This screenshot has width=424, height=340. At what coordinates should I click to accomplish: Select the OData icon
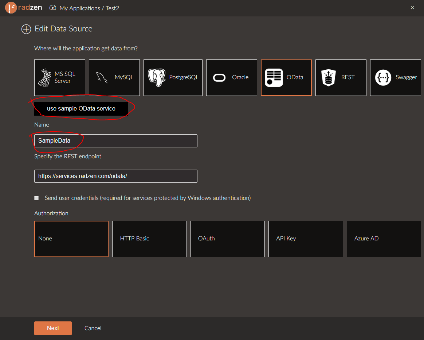274,78
